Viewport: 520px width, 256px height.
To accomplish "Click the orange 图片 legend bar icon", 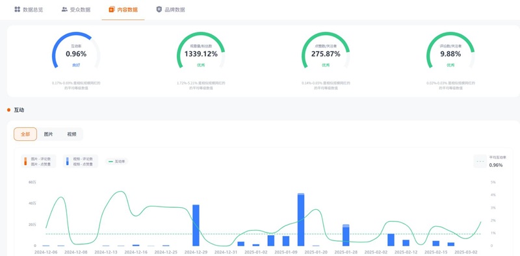I will coord(25,161).
